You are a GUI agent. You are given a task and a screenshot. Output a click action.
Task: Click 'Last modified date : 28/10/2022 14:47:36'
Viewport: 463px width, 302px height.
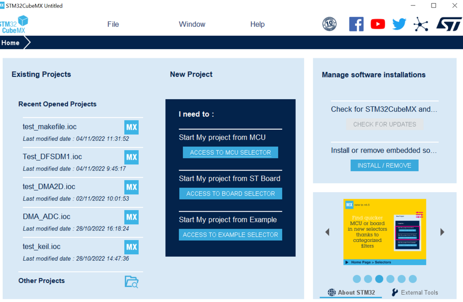pos(76,258)
